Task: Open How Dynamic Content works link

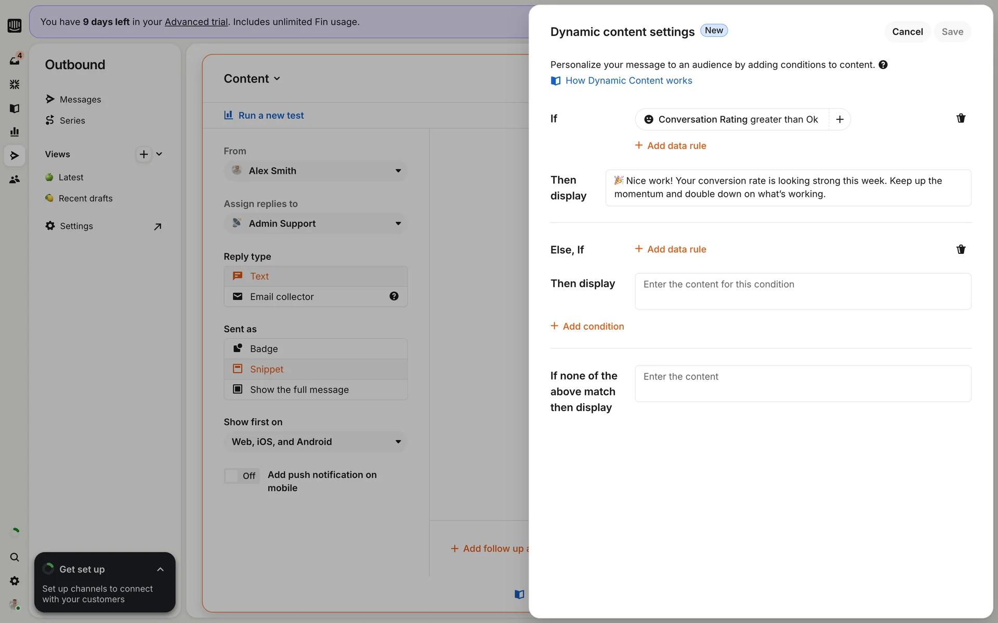Action: [628, 80]
